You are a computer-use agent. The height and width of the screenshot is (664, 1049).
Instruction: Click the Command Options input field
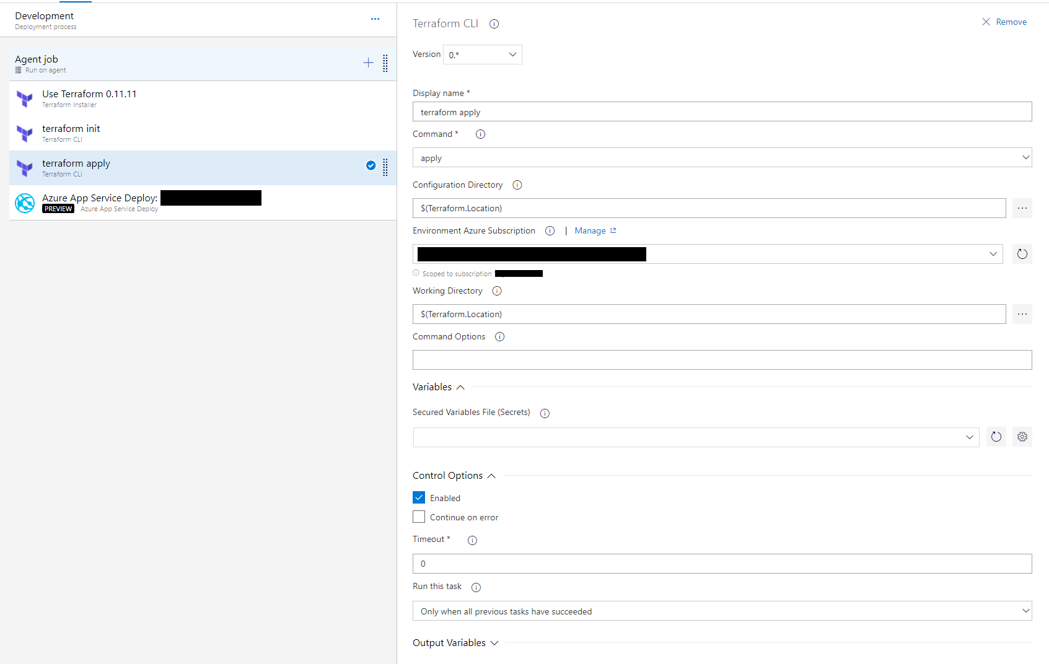722,360
